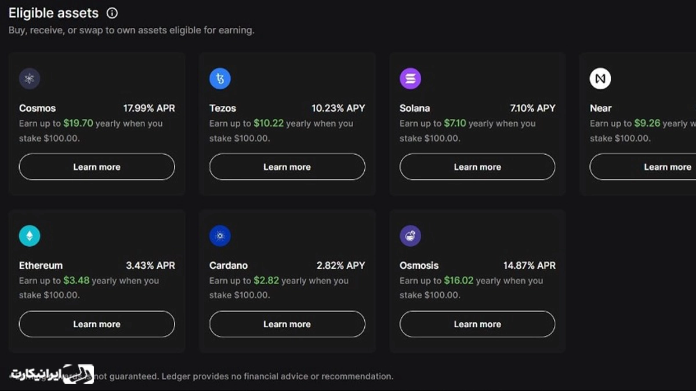Click Learn more under Osmosis
696x391 pixels.
(x=477, y=324)
